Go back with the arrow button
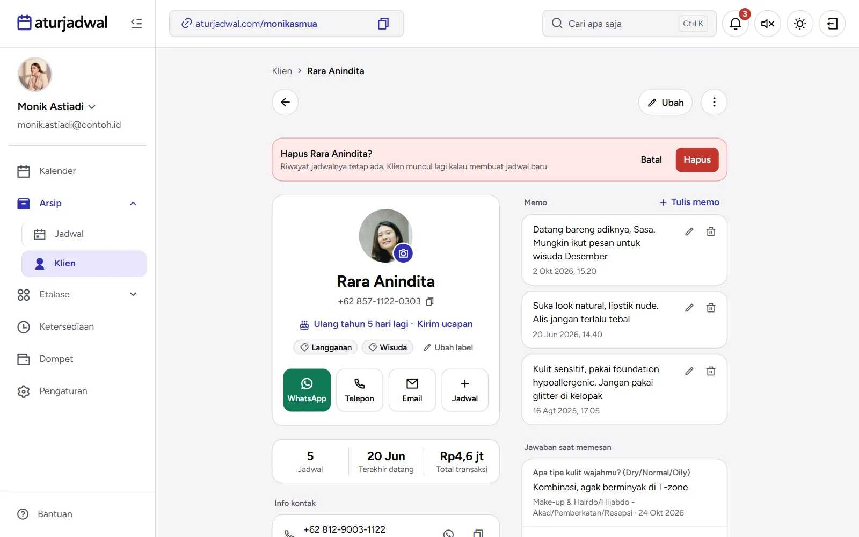The image size is (859, 537). click(x=285, y=102)
